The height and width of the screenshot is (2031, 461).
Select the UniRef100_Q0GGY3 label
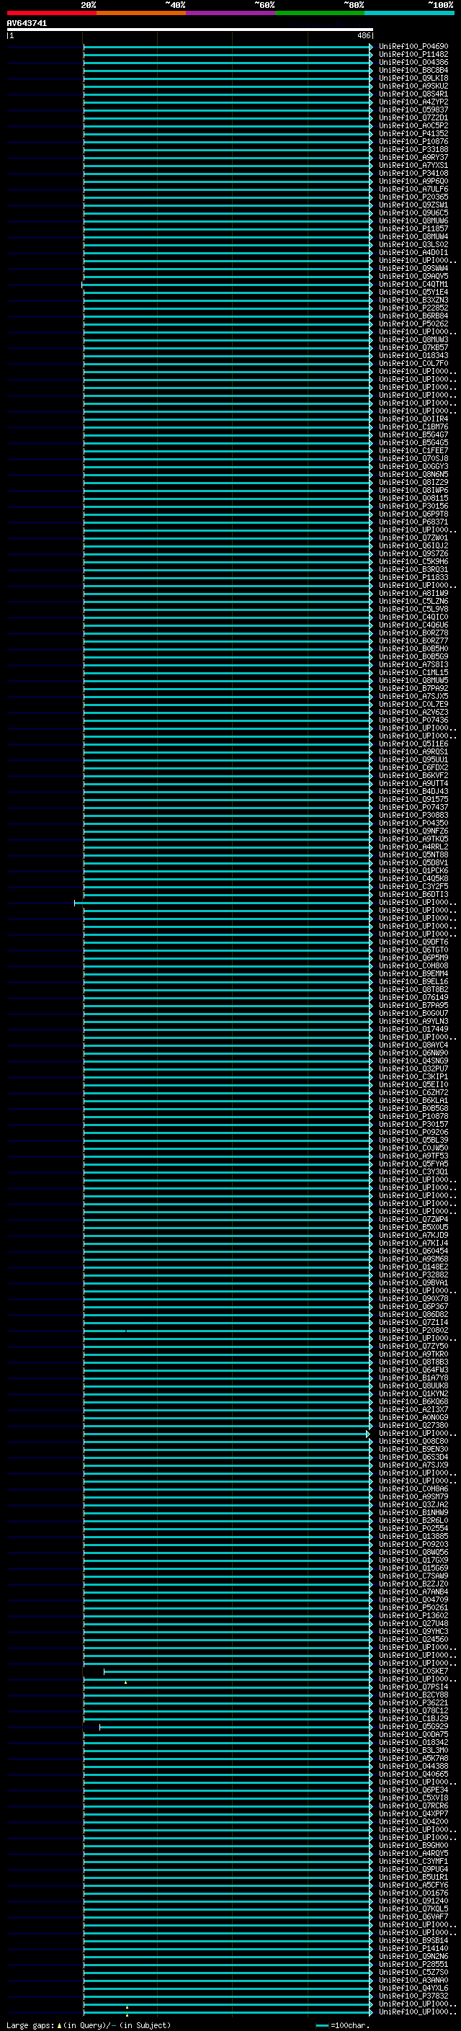coord(413,467)
